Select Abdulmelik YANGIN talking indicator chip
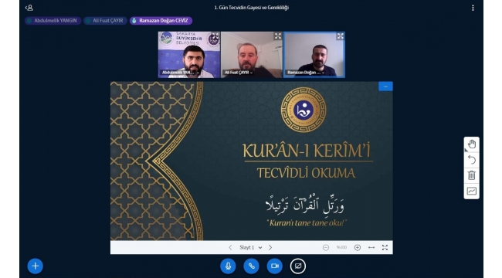Screen dimensions: 502x278 (53, 21)
